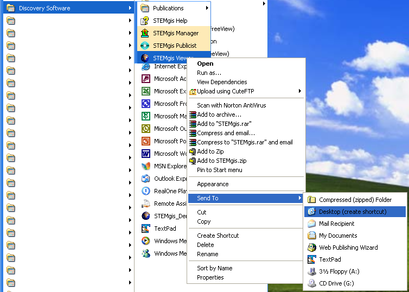
Task: Choose Rename in the context menu
Action: point(208,254)
